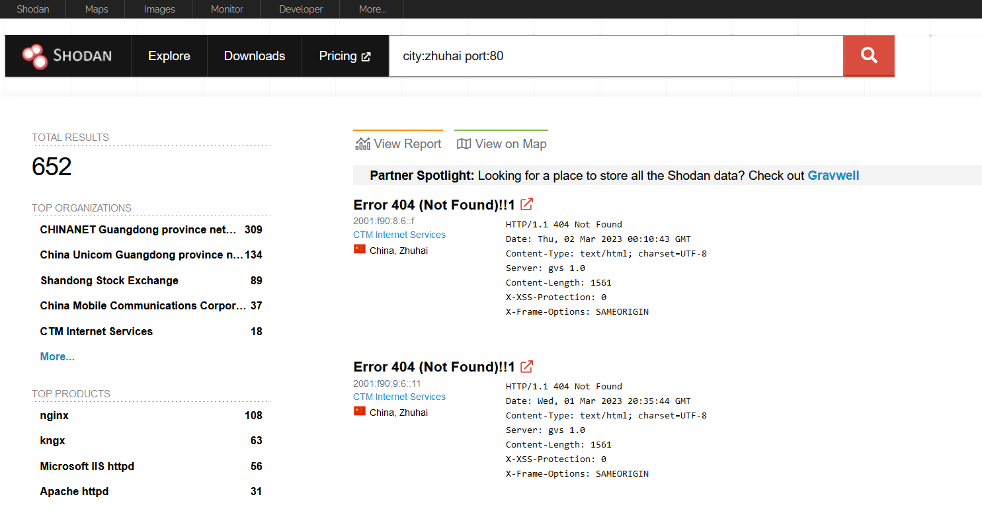The image size is (982, 513).
Task: Open Pricing page
Action: 345,56
